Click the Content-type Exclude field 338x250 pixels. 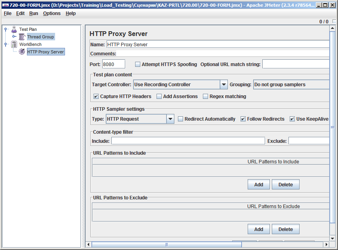[309, 141]
